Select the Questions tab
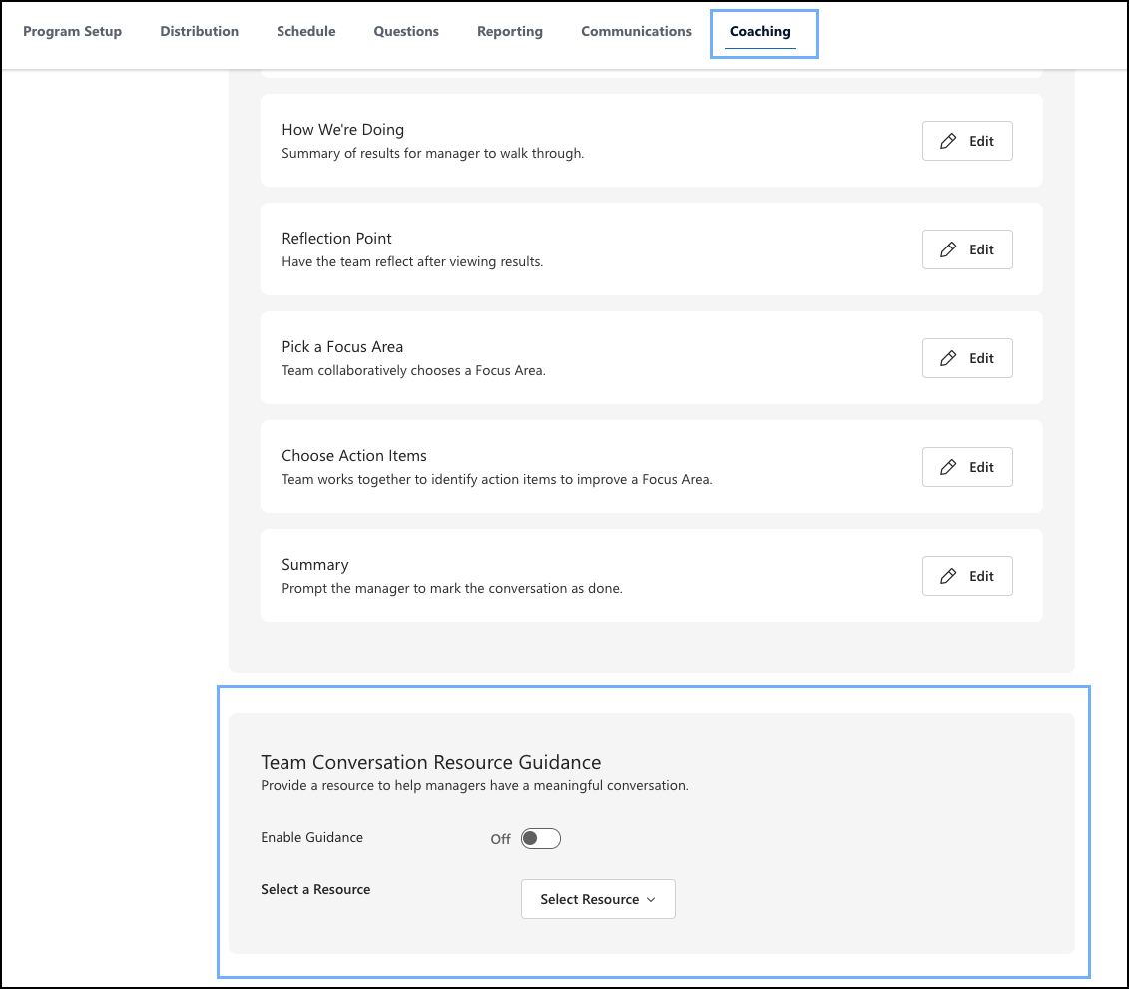This screenshot has height=989, width=1129. pyautogui.click(x=405, y=31)
